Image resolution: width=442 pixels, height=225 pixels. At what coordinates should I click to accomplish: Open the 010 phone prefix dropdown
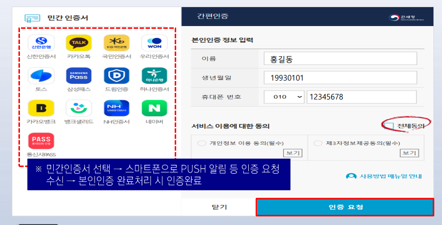point(284,97)
